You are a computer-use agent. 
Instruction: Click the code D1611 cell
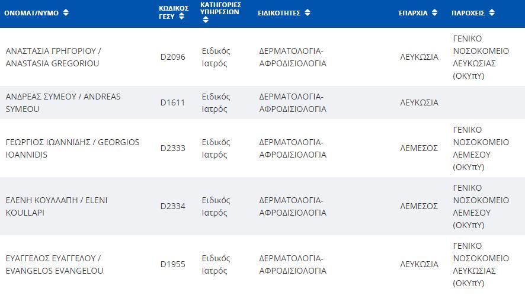point(173,102)
